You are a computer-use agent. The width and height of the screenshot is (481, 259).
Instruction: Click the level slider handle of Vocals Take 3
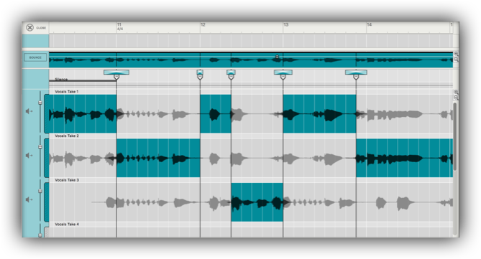click(x=40, y=191)
